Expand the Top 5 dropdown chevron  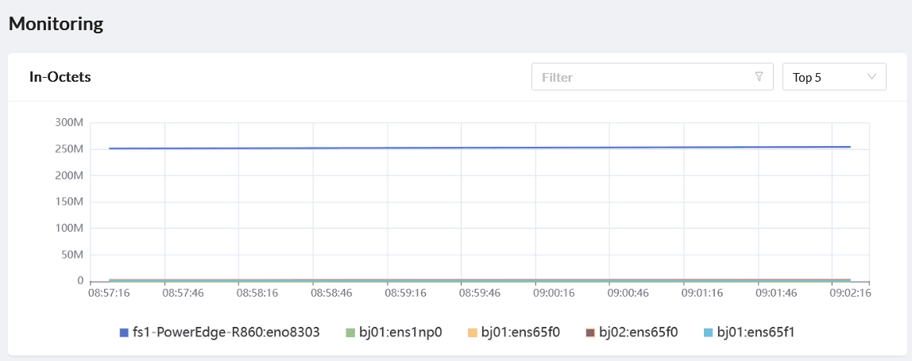[871, 77]
